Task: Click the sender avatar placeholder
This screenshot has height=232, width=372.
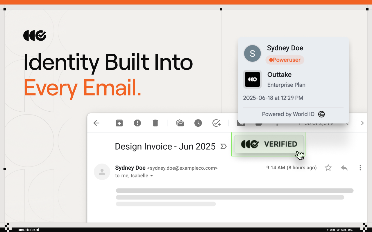Action: 102,172
